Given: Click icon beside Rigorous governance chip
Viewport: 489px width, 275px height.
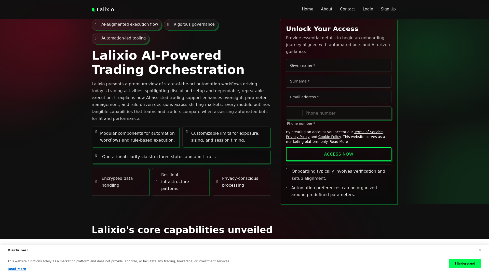Looking at the screenshot, I should coord(168,25).
